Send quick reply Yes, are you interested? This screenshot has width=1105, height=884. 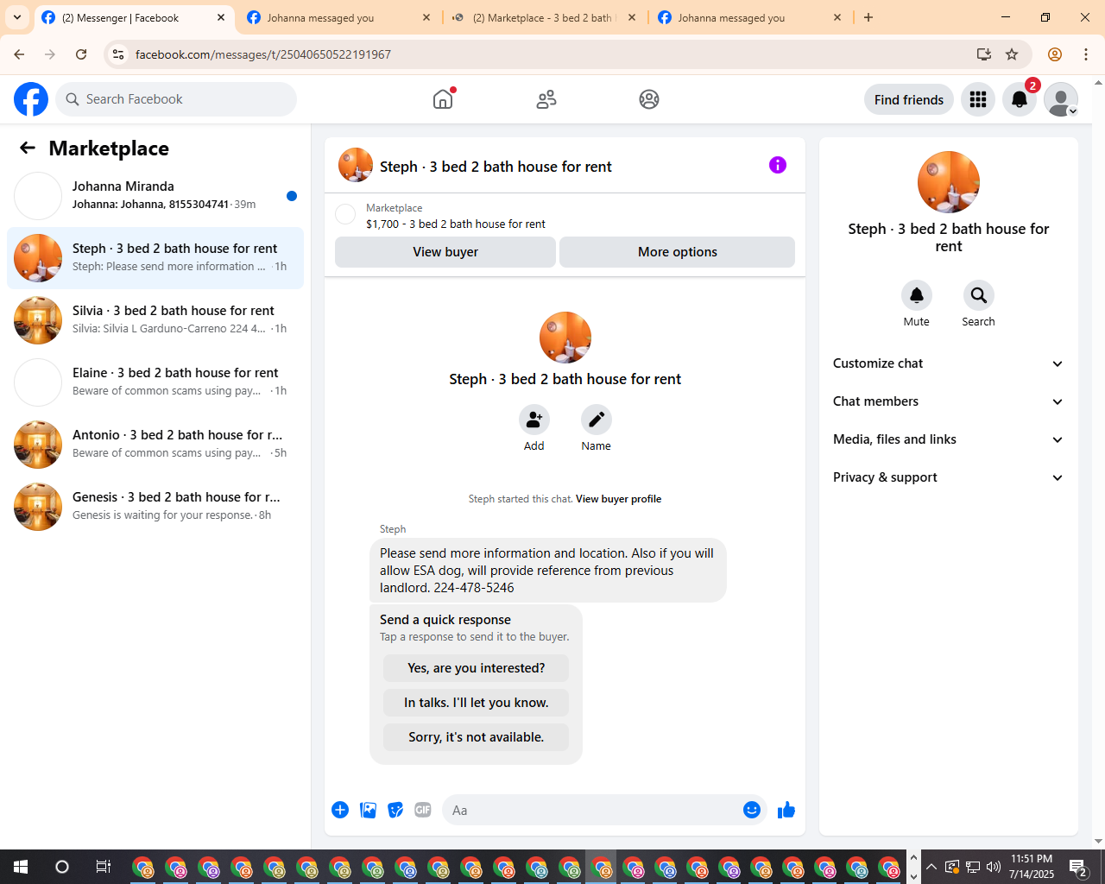click(x=477, y=668)
